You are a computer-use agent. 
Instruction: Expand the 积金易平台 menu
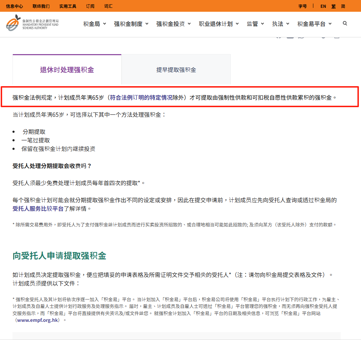click(314, 24)
